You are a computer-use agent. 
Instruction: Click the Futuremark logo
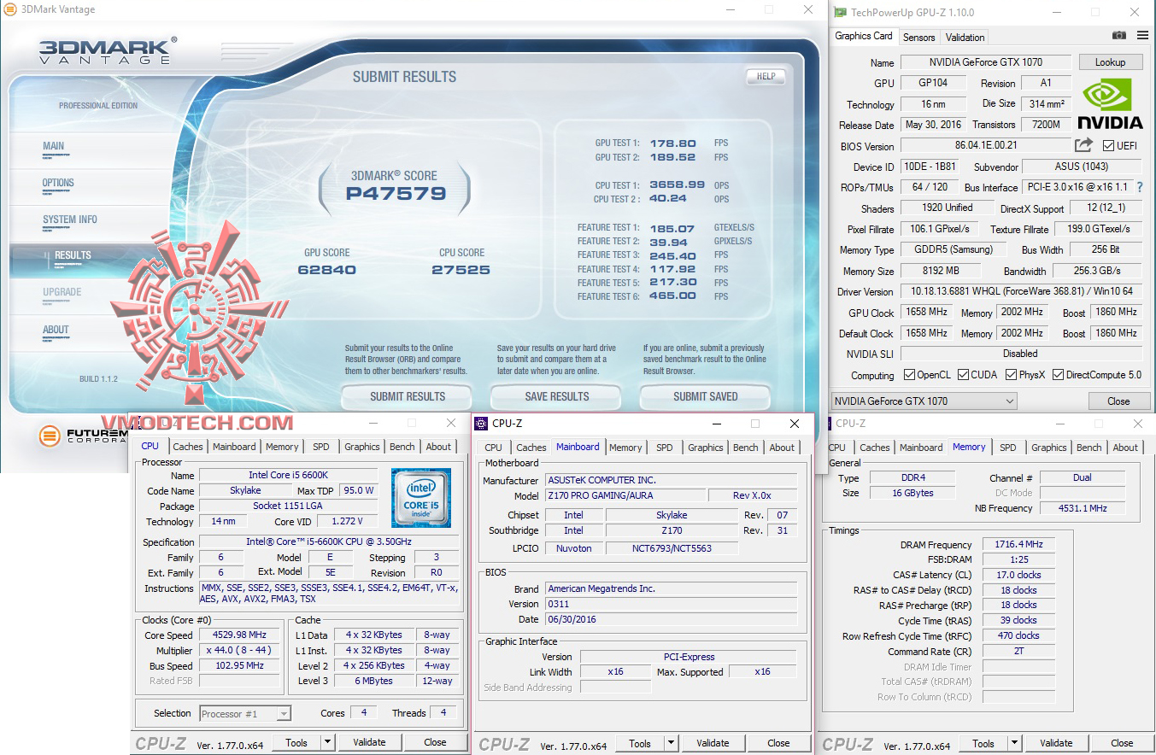[50, 436]
